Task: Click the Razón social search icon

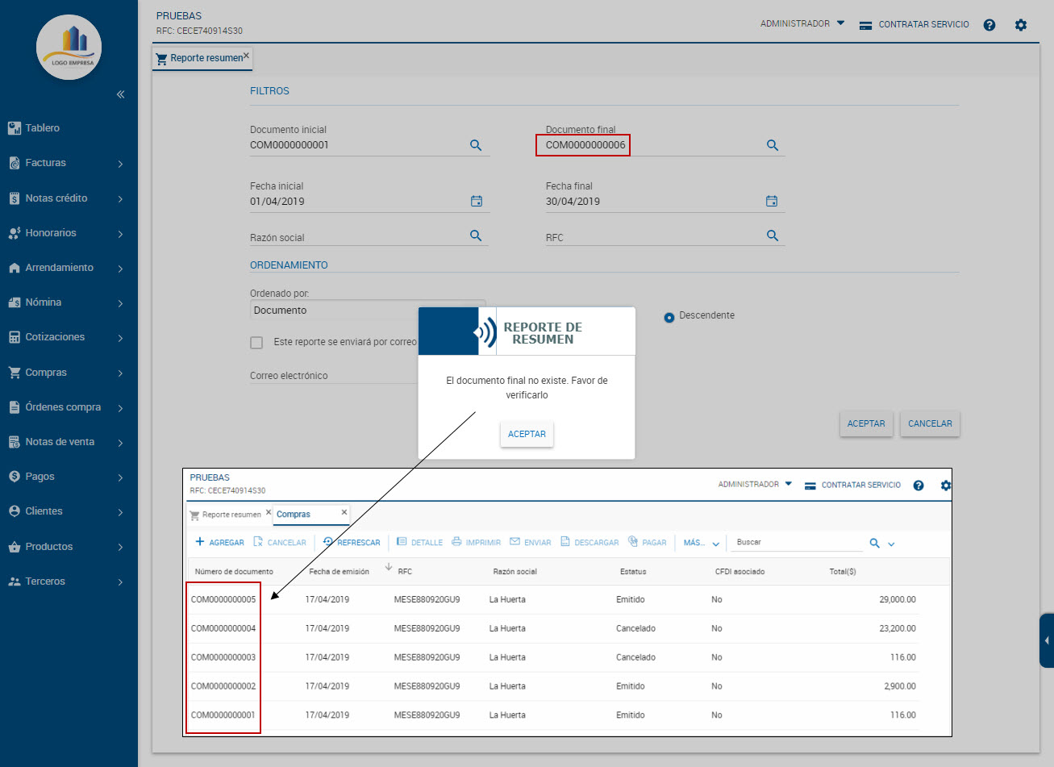Action: 476,236
